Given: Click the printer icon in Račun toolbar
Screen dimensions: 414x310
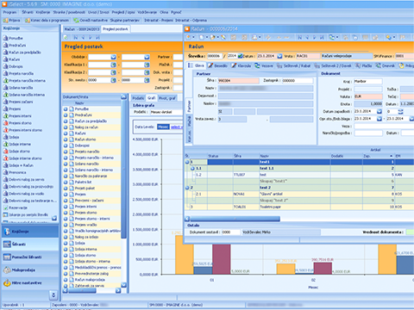Looking at the screenshot, I should 254,37.
